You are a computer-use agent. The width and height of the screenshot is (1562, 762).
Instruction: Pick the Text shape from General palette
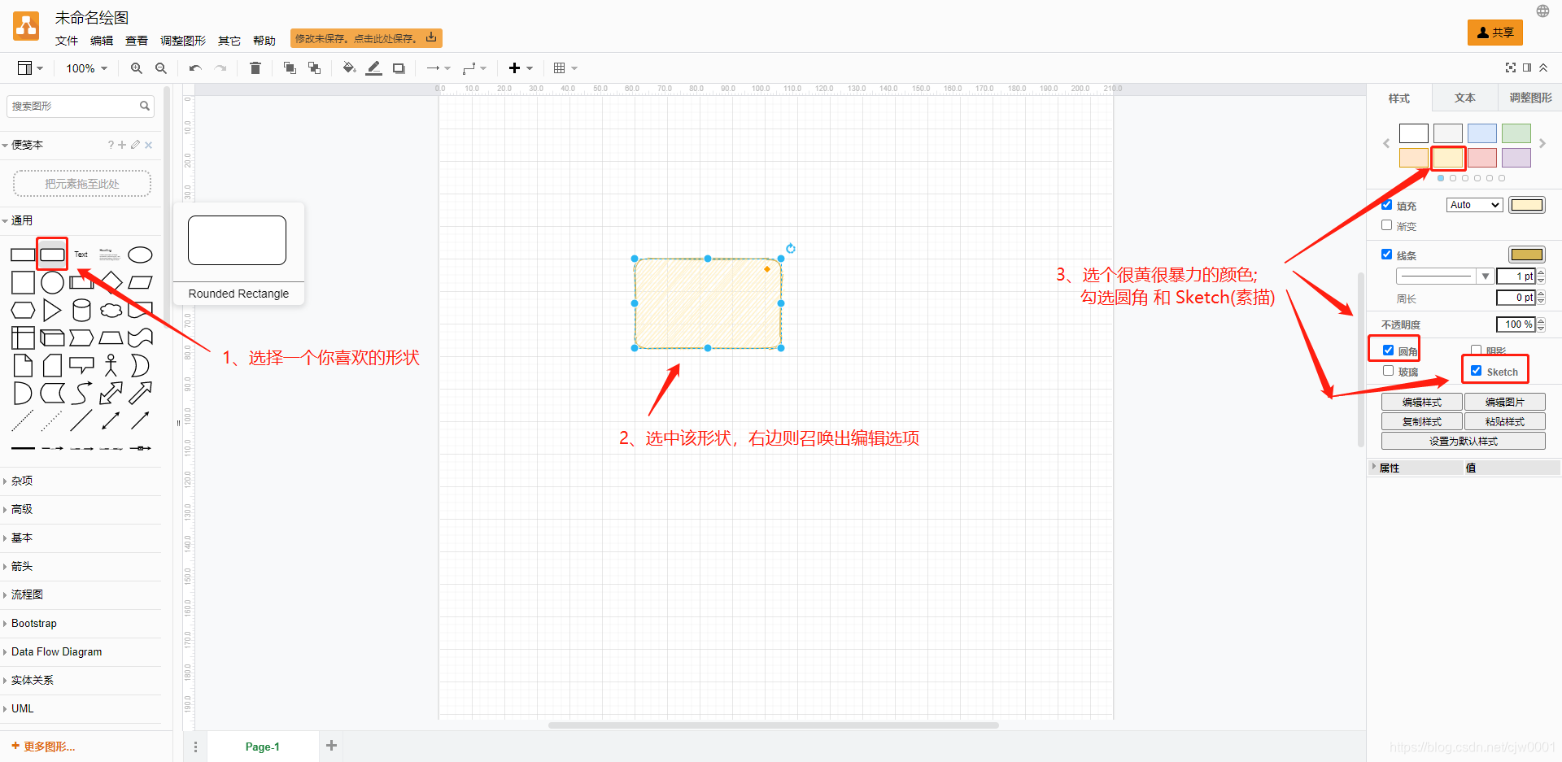(81, 255)
